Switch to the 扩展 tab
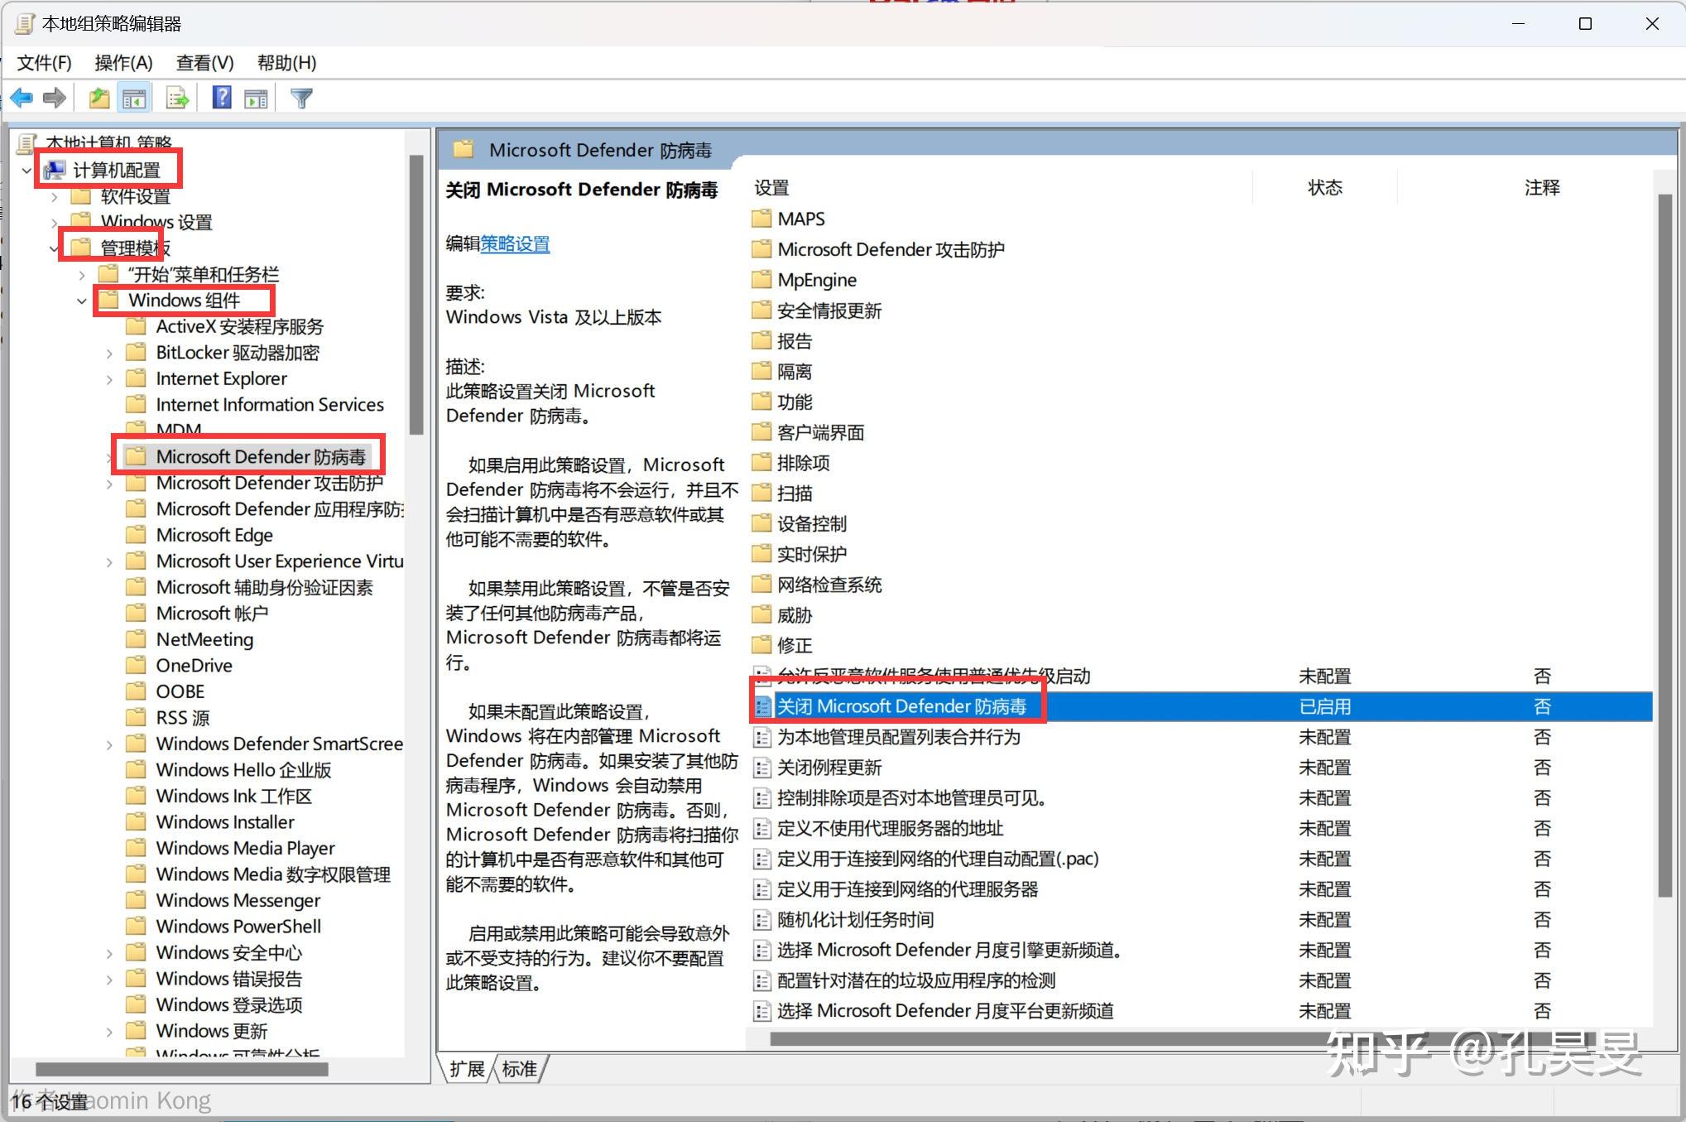1686x1122 pixels. click(467, 1069)
